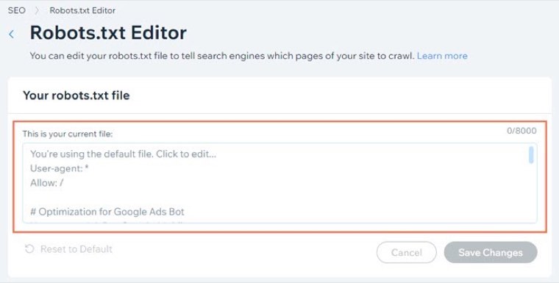Click the 'Robots.txt Editor' page title

click(x=108, y=33)
